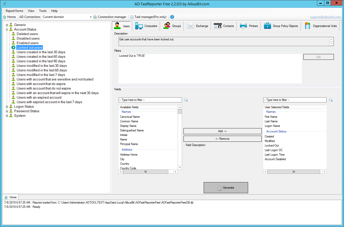Click right arrow of Available Fields horizontal scrollbar
The height and width of the screenshot is (227, 344).
tap(175, 172)
